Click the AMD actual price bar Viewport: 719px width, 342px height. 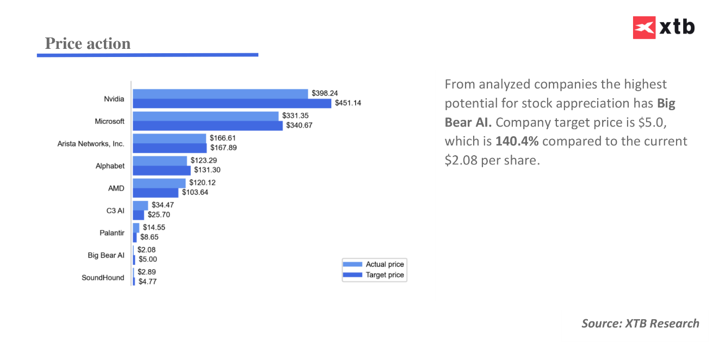tap(159, 183)
